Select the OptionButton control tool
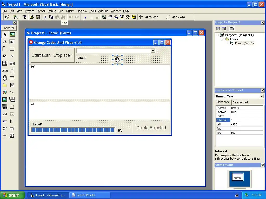Image resolution: width=266 pixels, height=199 pixels. pyautogui.click(x=12, y=56)
